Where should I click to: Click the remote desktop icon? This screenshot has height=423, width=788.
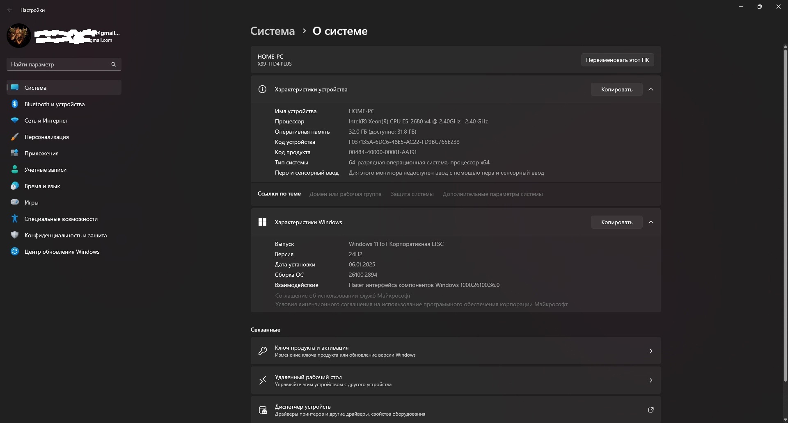(x=263, y=380)
